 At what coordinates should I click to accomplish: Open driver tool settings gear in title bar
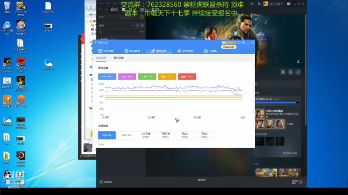tap(244, 42)
